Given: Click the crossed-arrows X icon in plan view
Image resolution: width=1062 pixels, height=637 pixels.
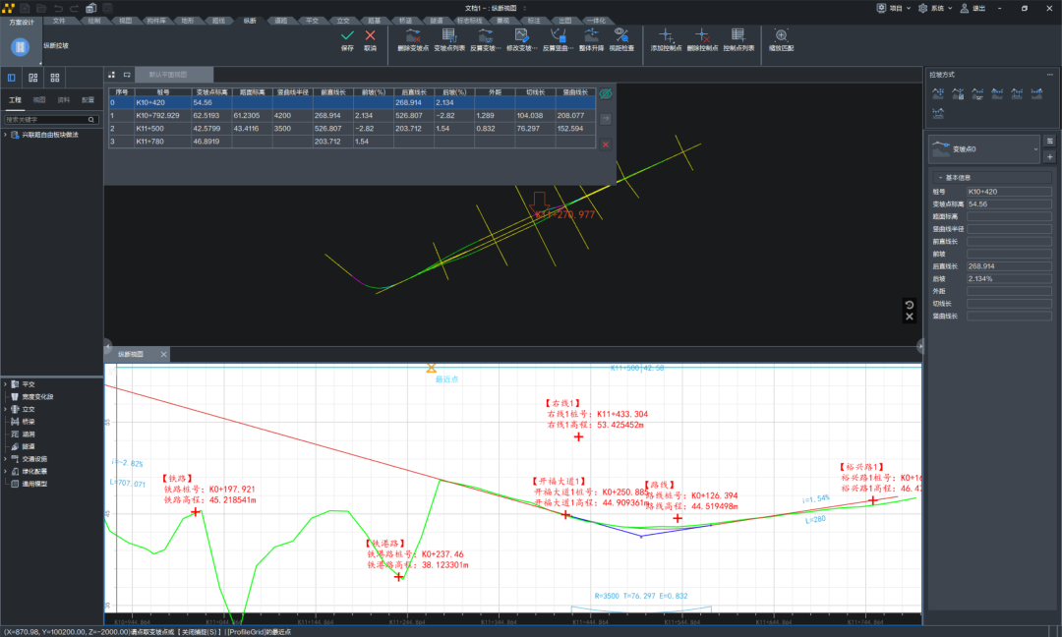Looking at the screenshot, I should point(910,317).
